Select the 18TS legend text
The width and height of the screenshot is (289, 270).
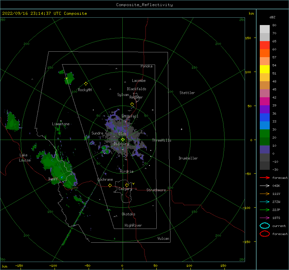point(276,218)
